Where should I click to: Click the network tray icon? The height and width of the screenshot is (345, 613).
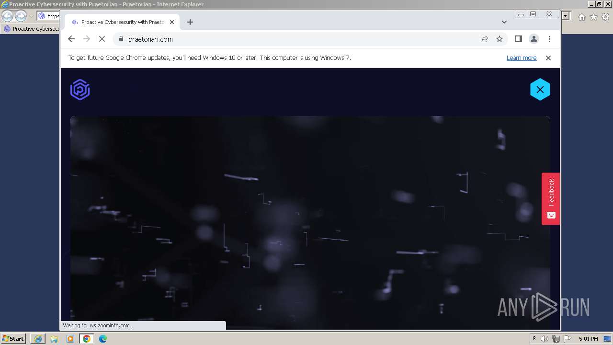click(556, 339)
